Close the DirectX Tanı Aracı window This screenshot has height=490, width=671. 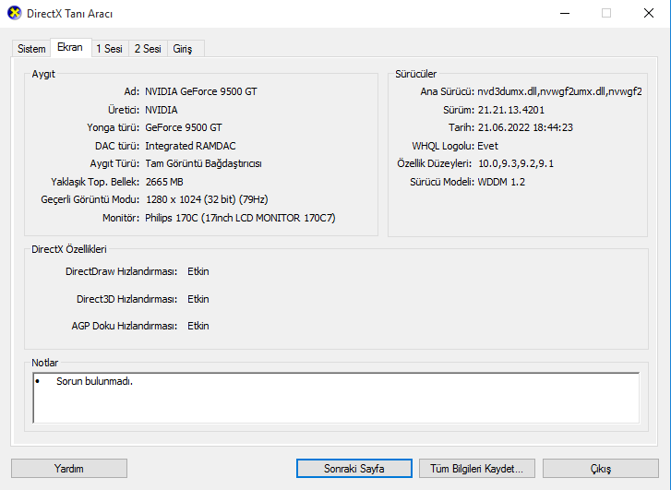click(x=649, y=13)
